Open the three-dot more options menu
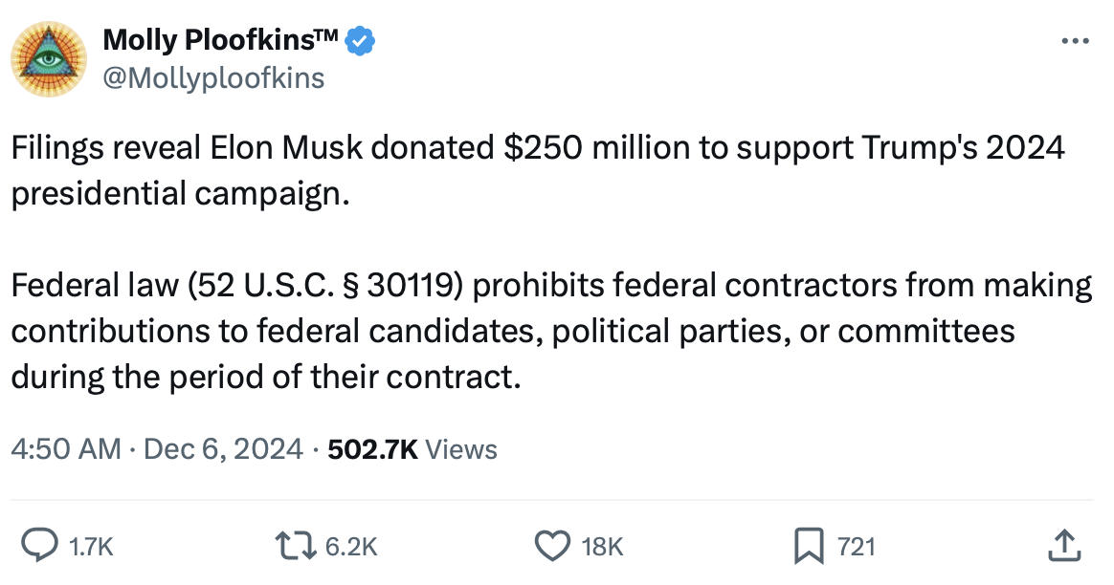Screen dimensions: 1114x585 (x=1076, y=42)
